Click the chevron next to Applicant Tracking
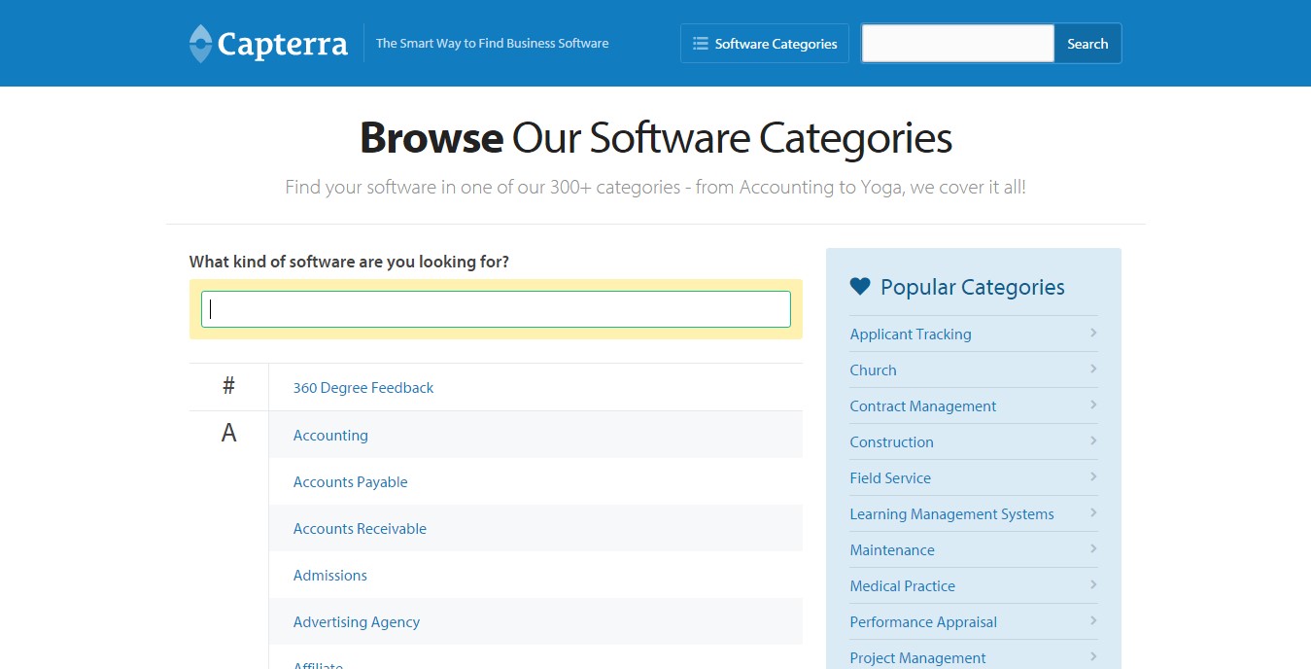1311x669 pixels. point(1092,334)
